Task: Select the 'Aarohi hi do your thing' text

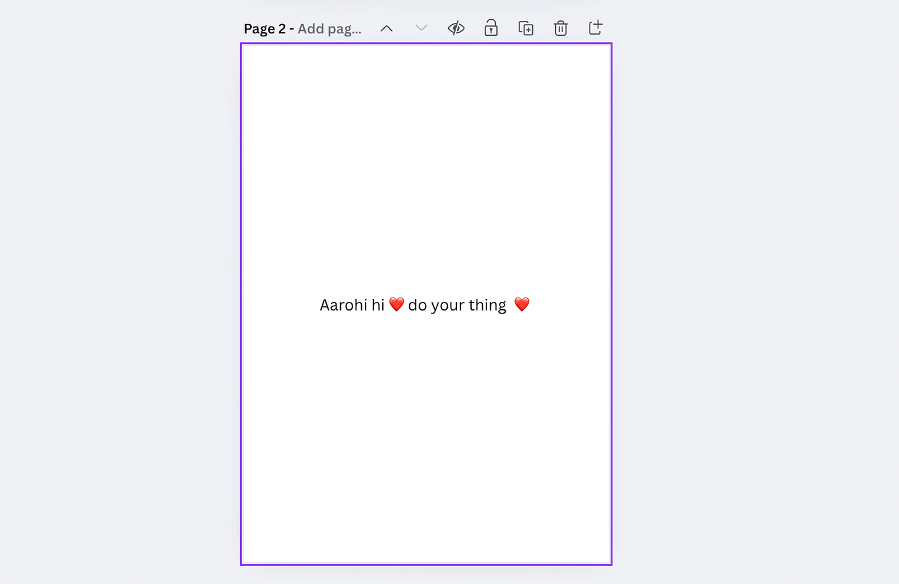Action: tap(425, 305)
